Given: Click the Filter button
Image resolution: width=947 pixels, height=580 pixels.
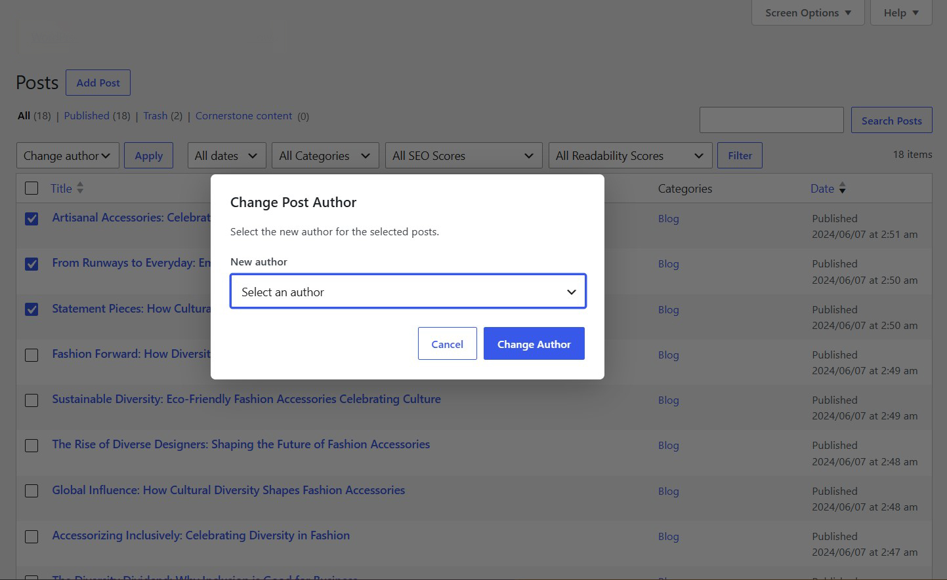Looking at the screenshot, I should (x=740, y=155).
